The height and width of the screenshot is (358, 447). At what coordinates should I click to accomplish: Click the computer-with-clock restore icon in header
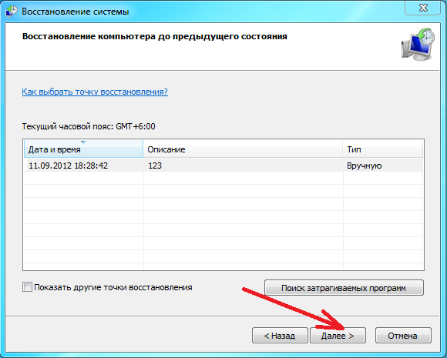pos(418,44)
